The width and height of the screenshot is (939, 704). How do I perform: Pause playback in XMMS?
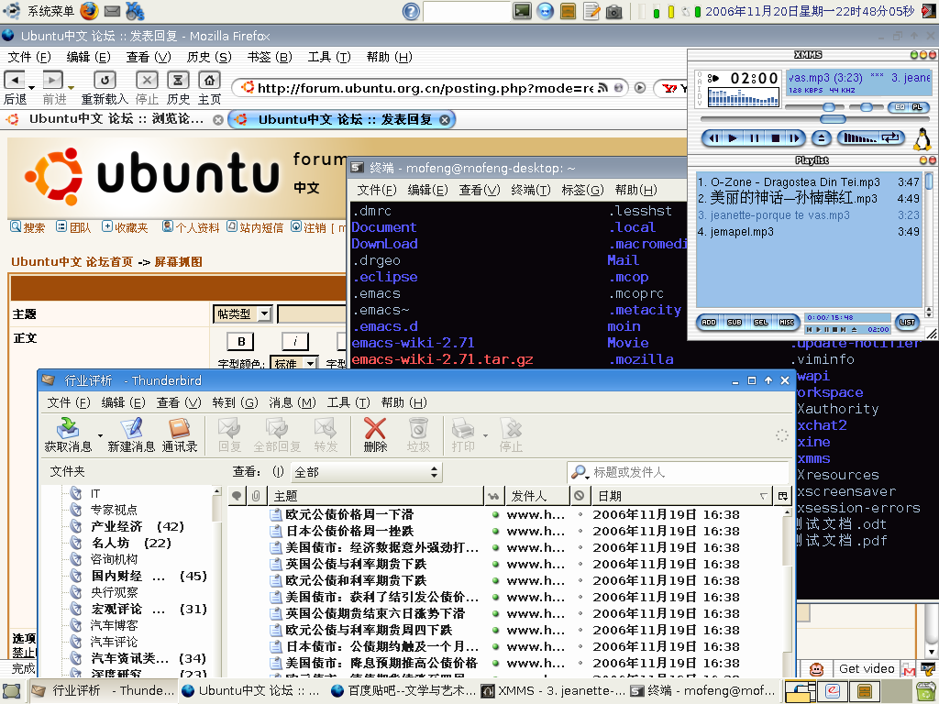[x=754, y=138]
